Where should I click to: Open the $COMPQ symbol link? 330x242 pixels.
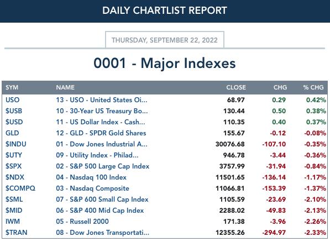(x=20, y=188)
